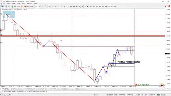Switch timeframe to H4
Viewport: 171px width, 96px height.
[x=106, y=6]
